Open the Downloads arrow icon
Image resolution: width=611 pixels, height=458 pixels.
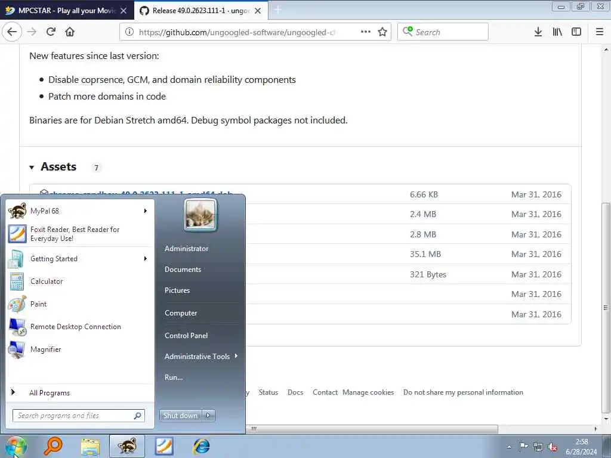tap(538, 32)
